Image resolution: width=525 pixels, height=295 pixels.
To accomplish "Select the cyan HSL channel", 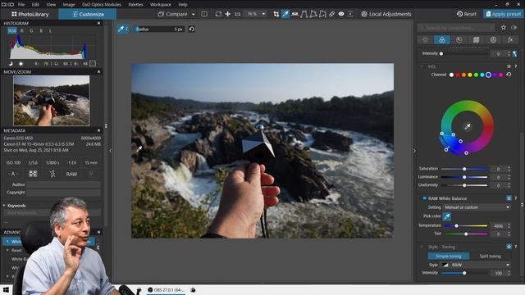I will click(482, 75).
